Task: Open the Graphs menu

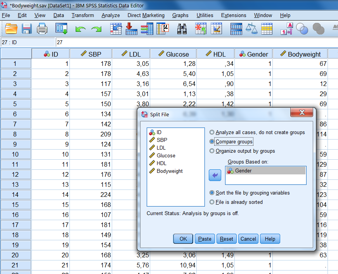Action: pyautogui.click(x=180, y=16)
